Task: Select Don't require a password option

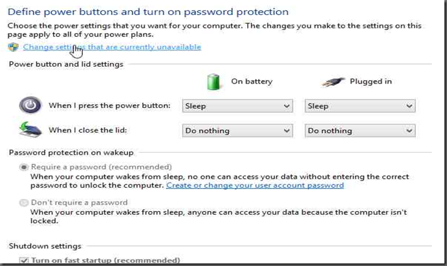Action: point(25,203)
